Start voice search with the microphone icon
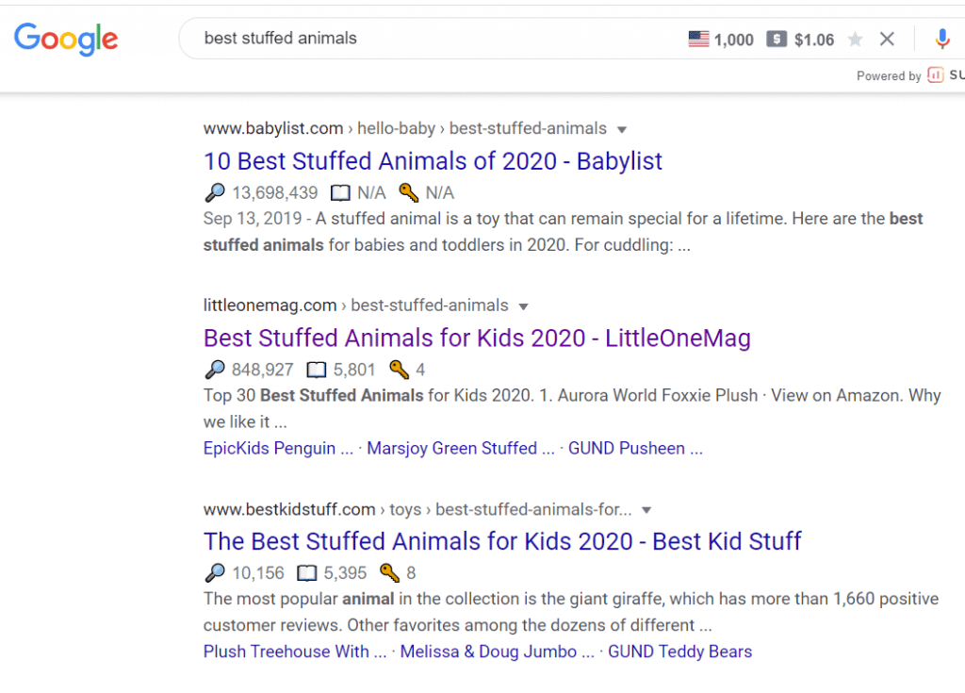 tap(941, 39)
